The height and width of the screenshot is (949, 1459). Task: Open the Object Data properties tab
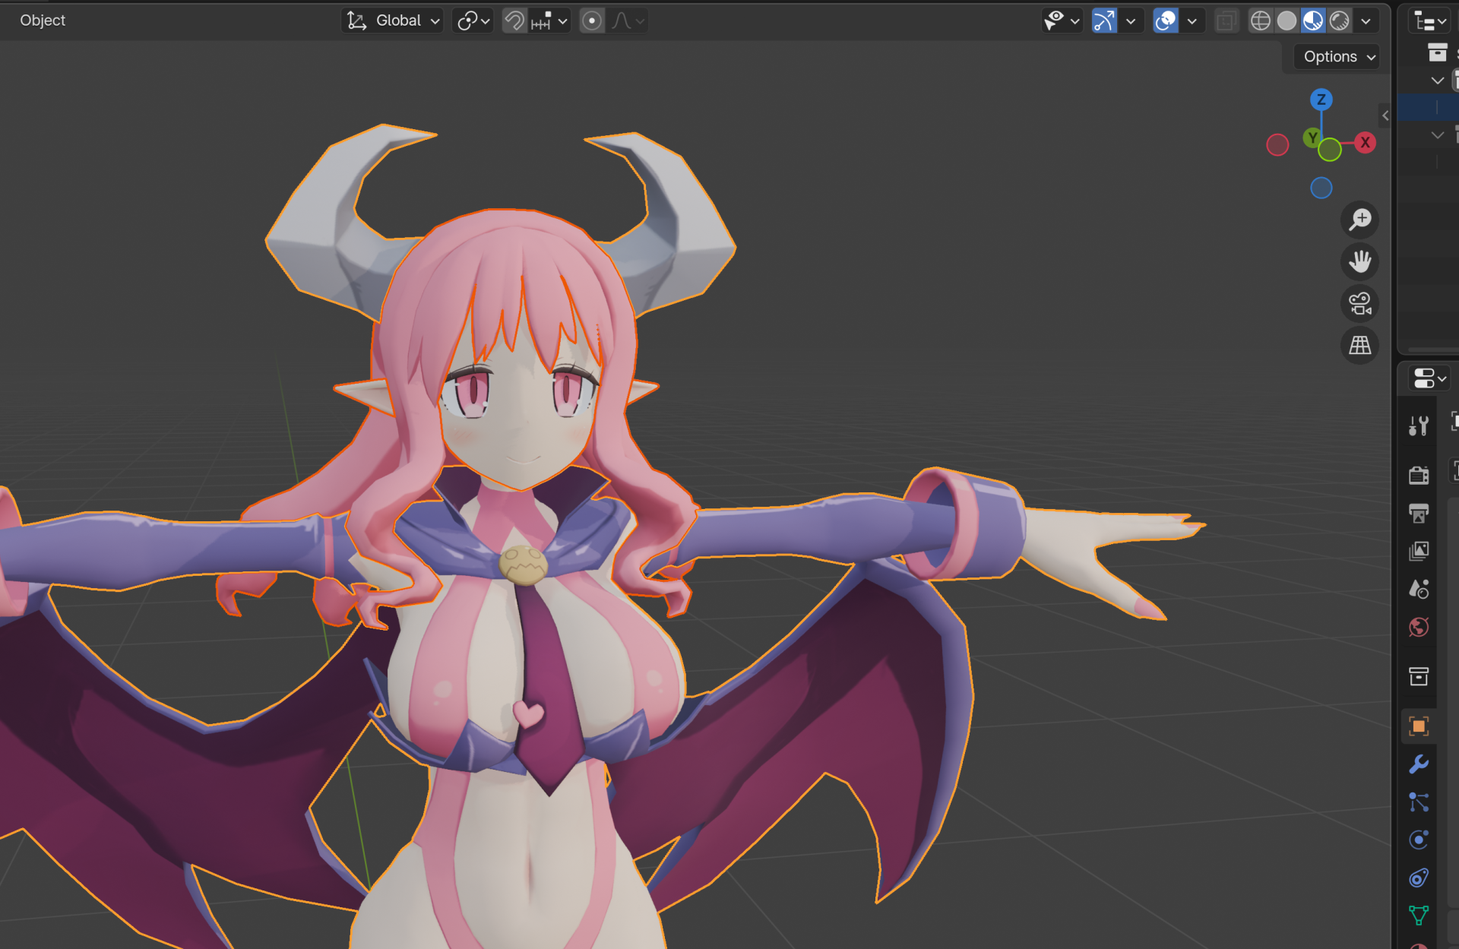point(1419,916)
